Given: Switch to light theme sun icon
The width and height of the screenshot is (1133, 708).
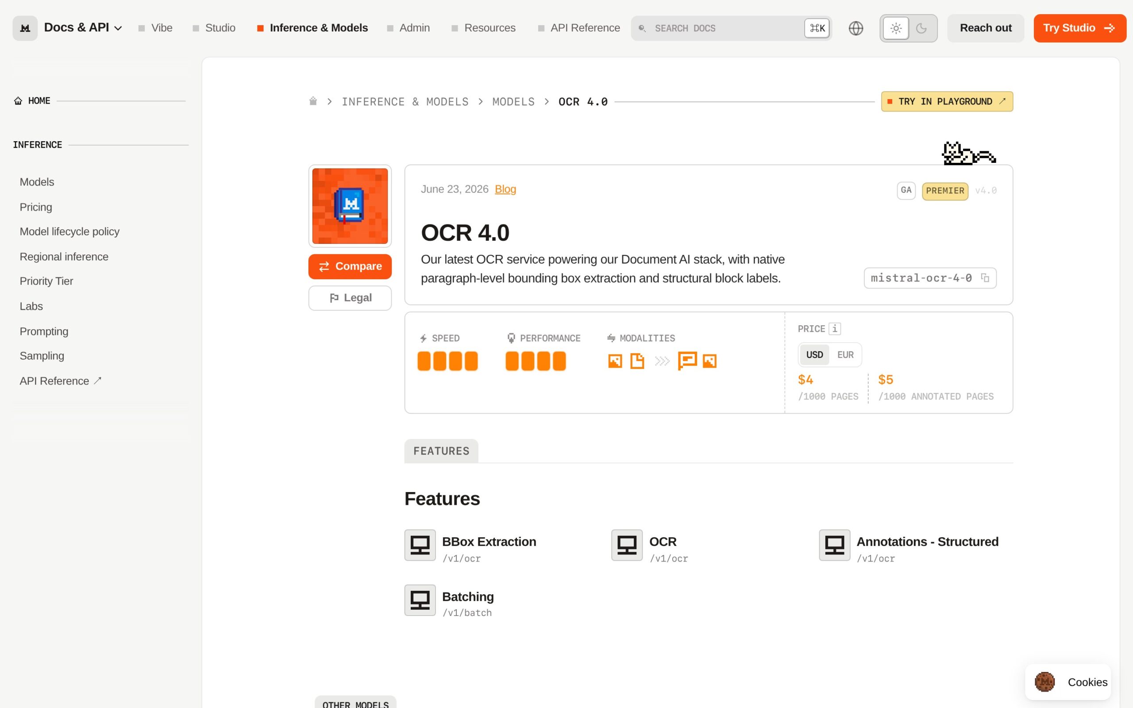Looking at the screenshot, I should [x=896, y=28].
